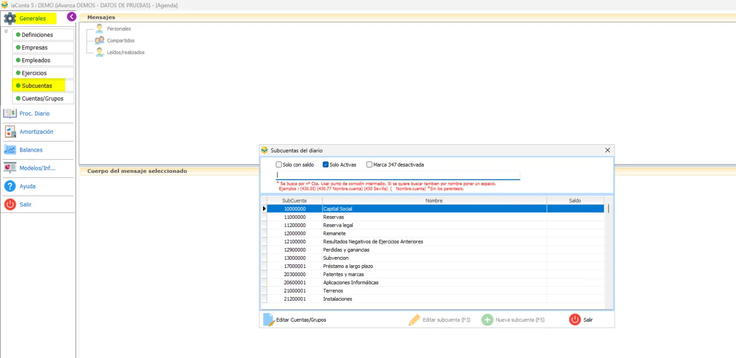Click the subcuenta search input field
The width and height of the screenshot is (736, 358).
click(398, 175)
